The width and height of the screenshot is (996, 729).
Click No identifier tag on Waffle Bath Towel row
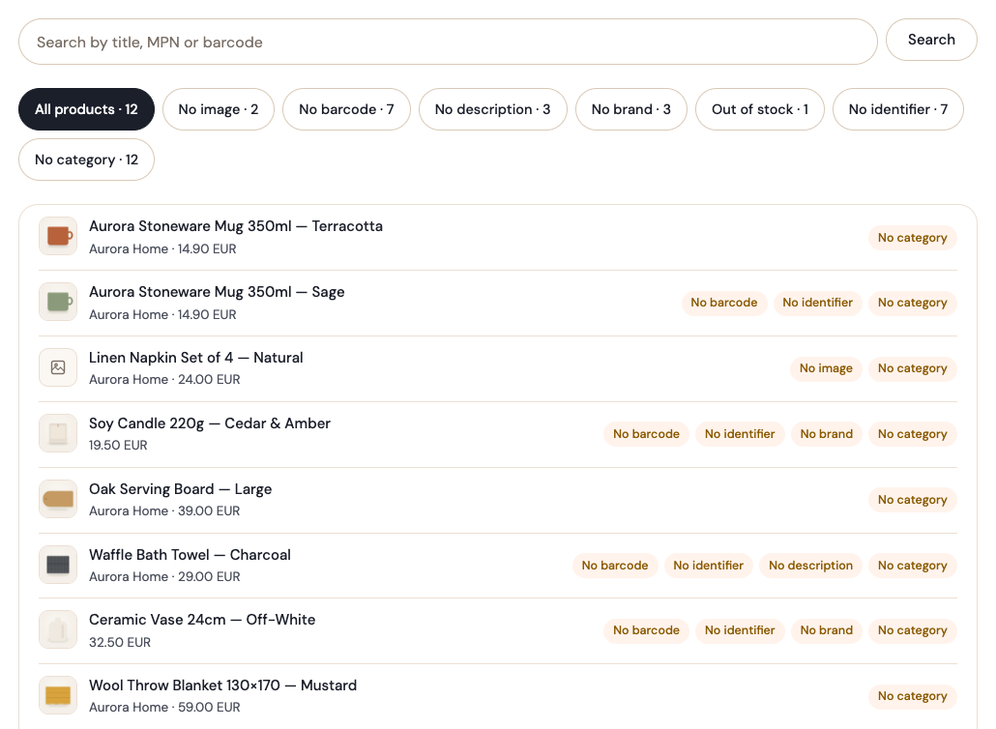pos(708,566)
